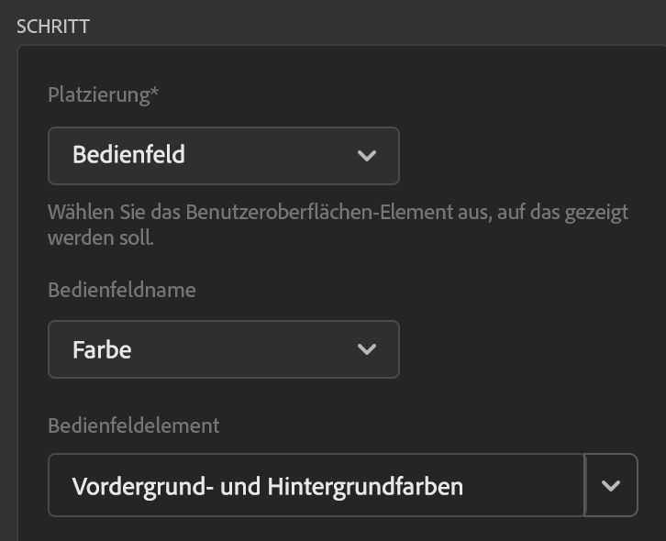Click the word Hintergrundfarben in the combo box
The image size is (666, 541).
pos(365,486)
